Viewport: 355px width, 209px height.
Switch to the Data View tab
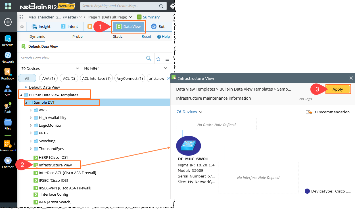tap(129, 26)
